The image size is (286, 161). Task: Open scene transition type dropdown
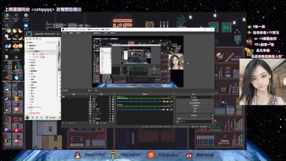pos(193,118)
